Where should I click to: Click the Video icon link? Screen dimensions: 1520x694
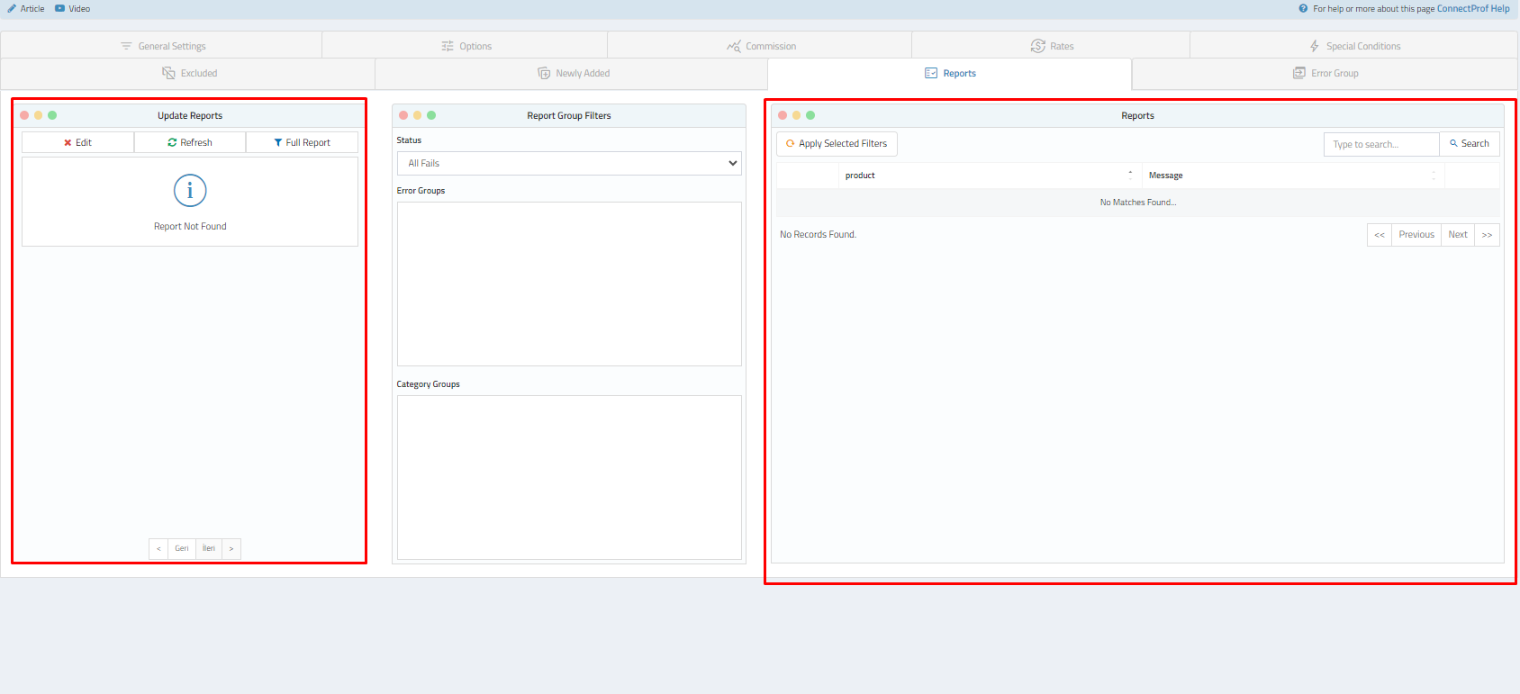pos(60,9)
